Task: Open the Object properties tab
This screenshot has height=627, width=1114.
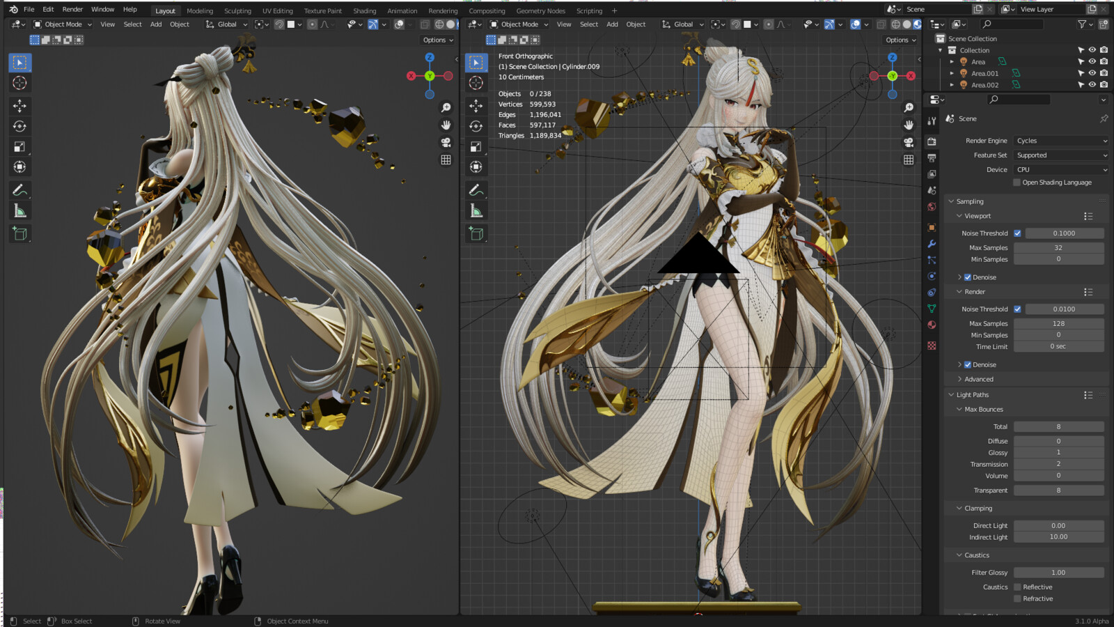Action: point(932,227)
